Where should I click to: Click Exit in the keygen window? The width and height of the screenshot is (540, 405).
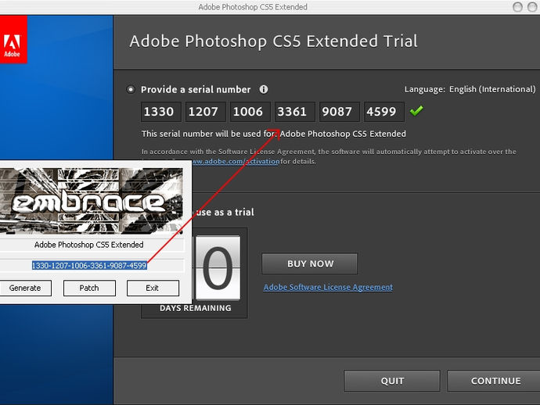click(153, 288)
